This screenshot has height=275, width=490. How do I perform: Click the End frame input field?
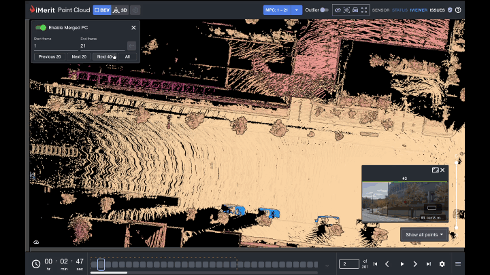click(103, 46)
